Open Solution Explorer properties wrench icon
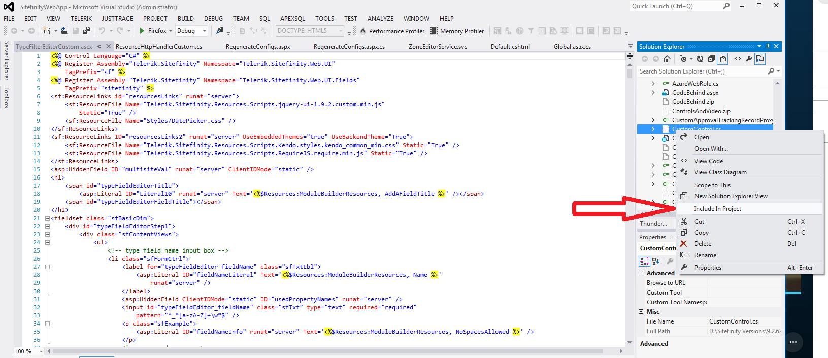The image size is (828, 358). (x=749, y=59)
